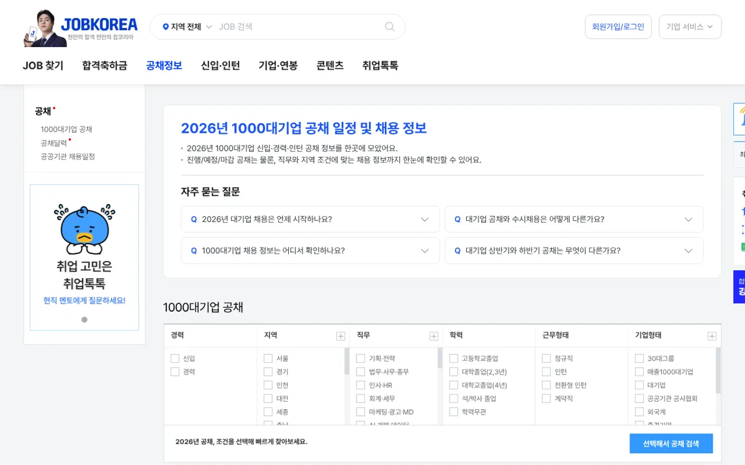Open the 기업·연봉 menu
Image resolution: width=745 pixels, height=465 pixels.
[278, 65]
